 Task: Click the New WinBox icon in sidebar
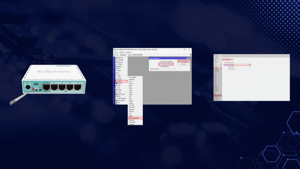(x=117, y=101)
